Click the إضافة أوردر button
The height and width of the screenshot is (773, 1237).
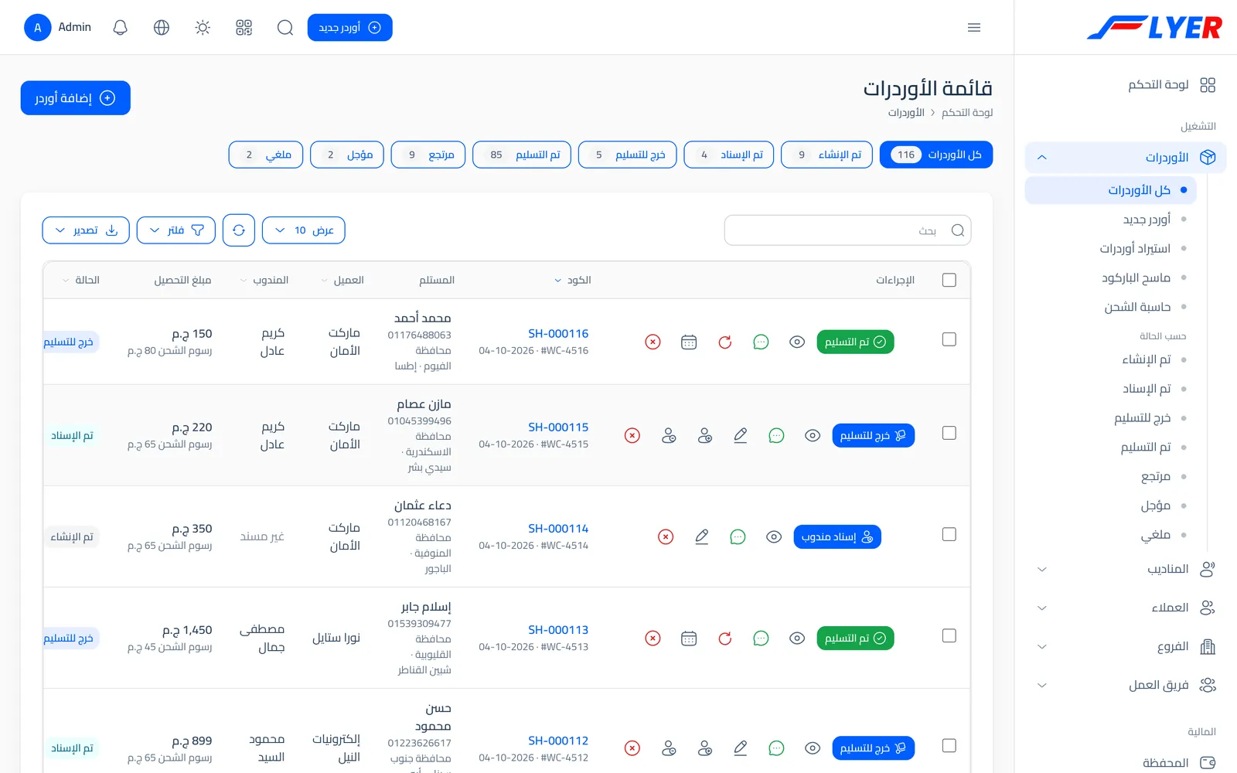tap(76, 98)
